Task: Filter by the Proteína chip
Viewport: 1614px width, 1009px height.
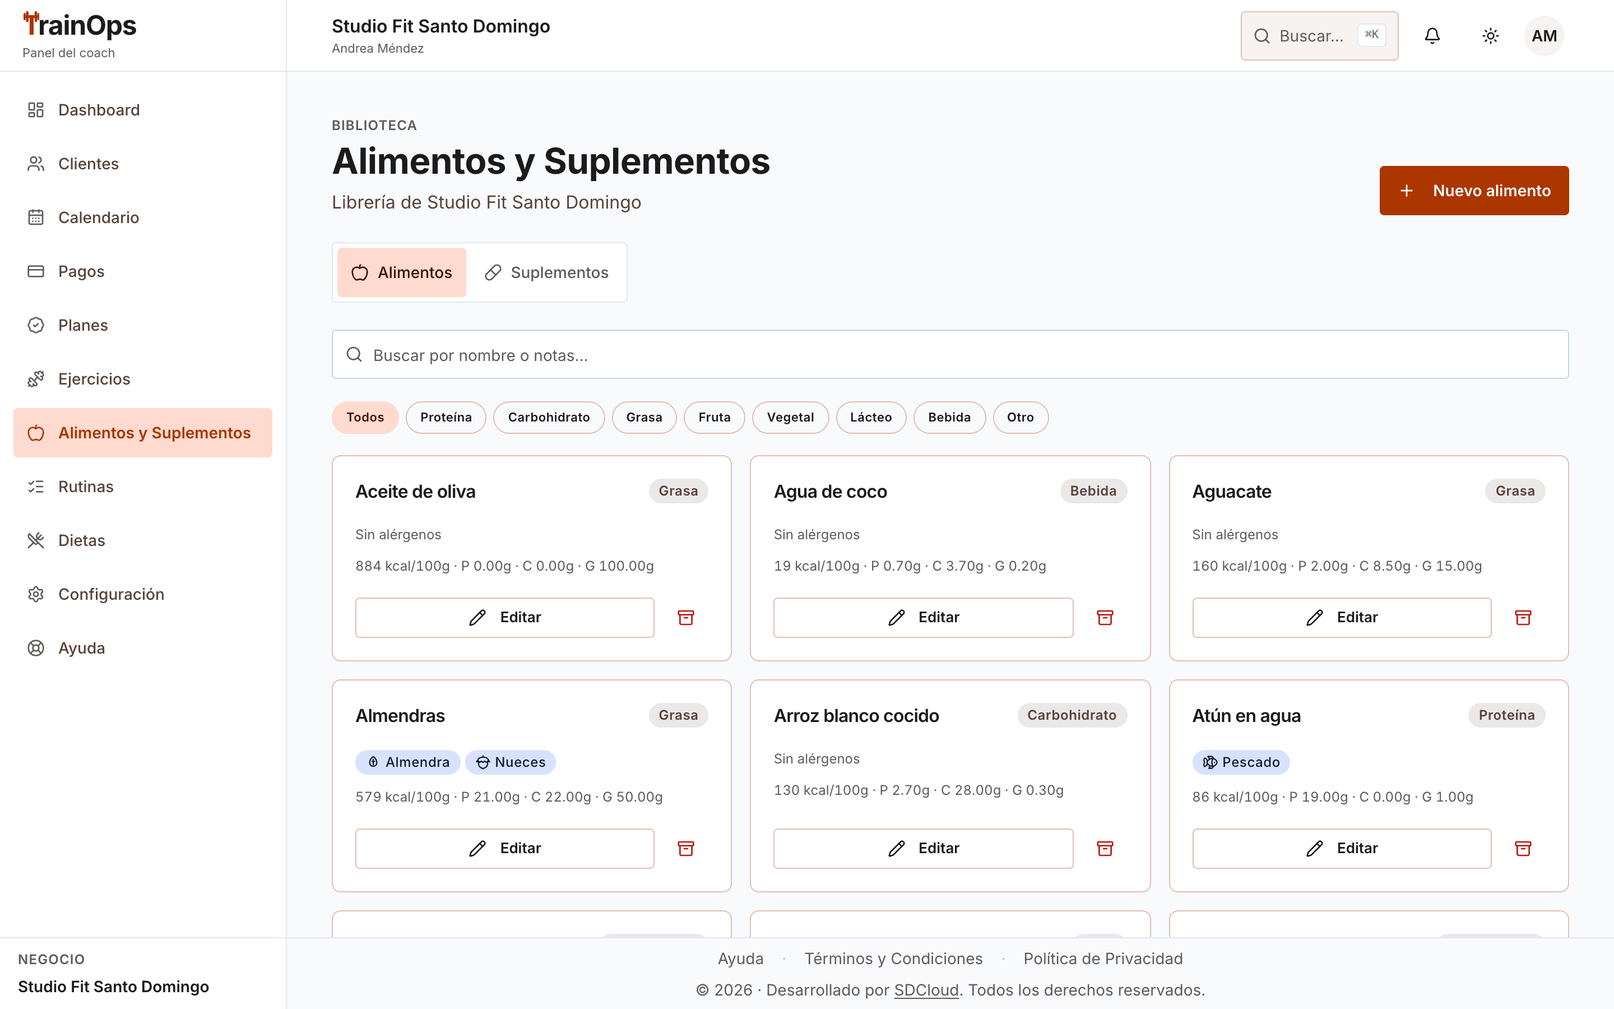Action: tap(446, 417)
